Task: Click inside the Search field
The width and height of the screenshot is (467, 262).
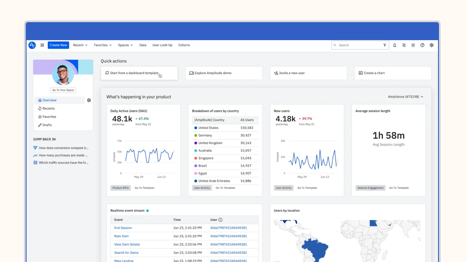Action: (x=356, y=45)
